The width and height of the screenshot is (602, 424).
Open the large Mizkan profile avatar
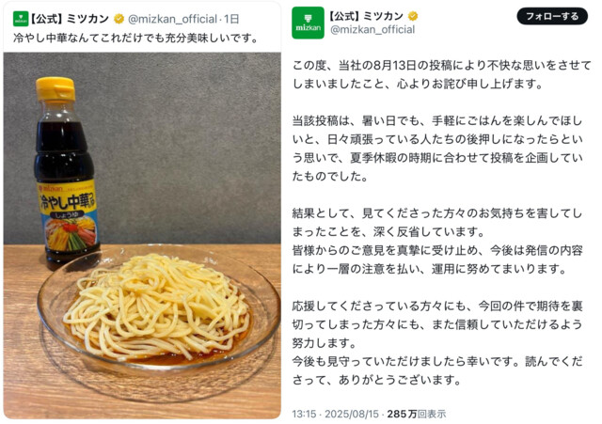tap(308, 23)
